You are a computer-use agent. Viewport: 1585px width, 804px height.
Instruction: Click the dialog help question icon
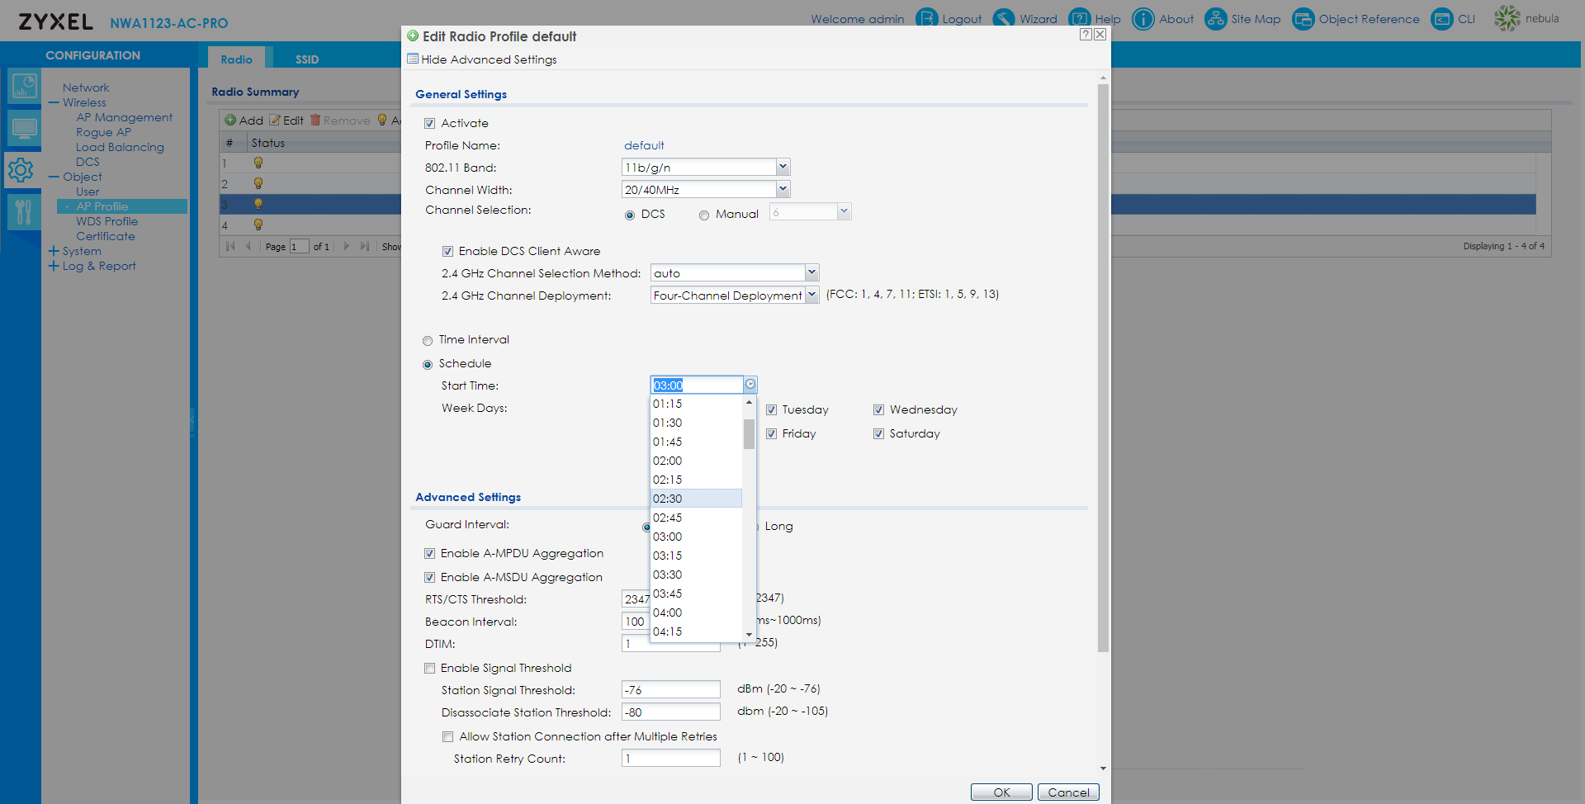click(x=1086, y=35)
